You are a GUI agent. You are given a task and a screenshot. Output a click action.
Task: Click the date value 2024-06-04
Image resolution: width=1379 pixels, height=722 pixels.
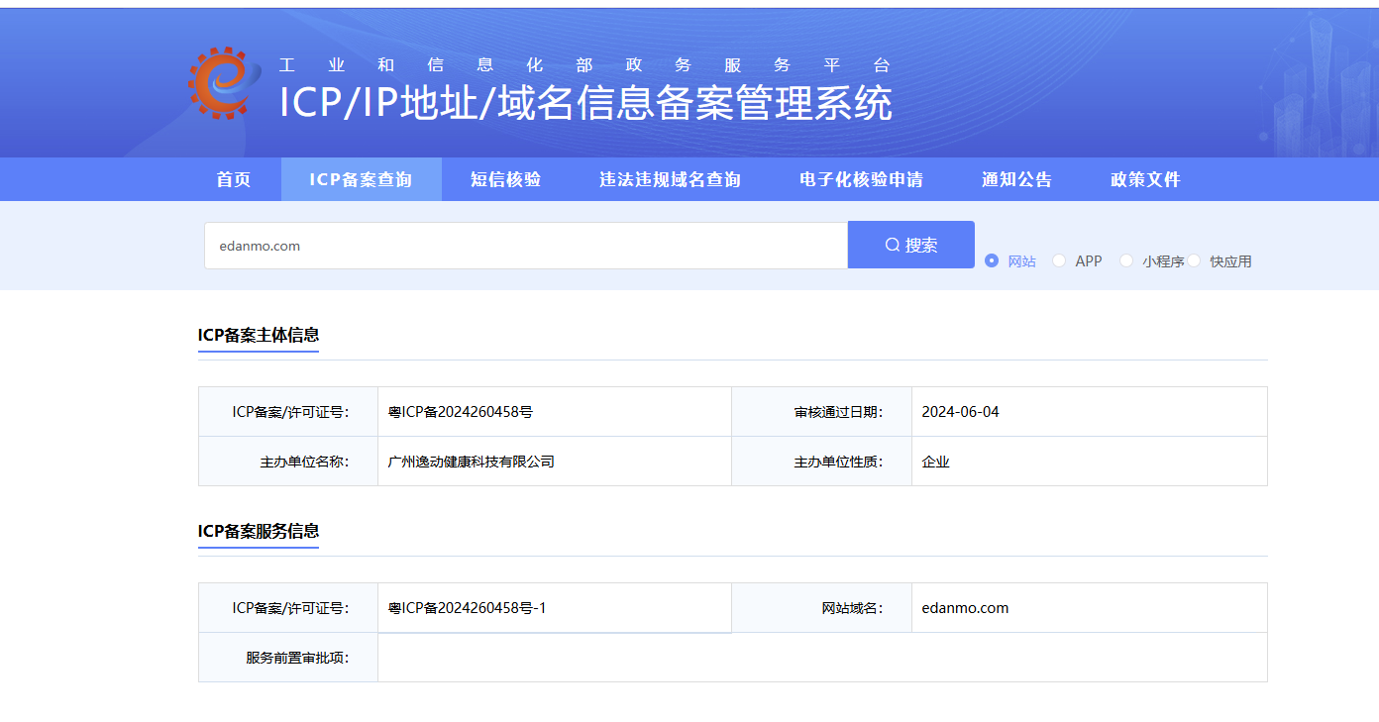coord(960,412)
